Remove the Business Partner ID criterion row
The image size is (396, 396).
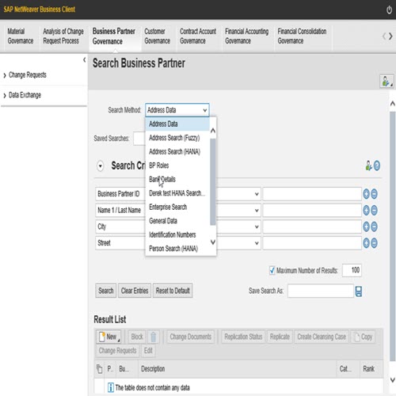pos(374,194)
